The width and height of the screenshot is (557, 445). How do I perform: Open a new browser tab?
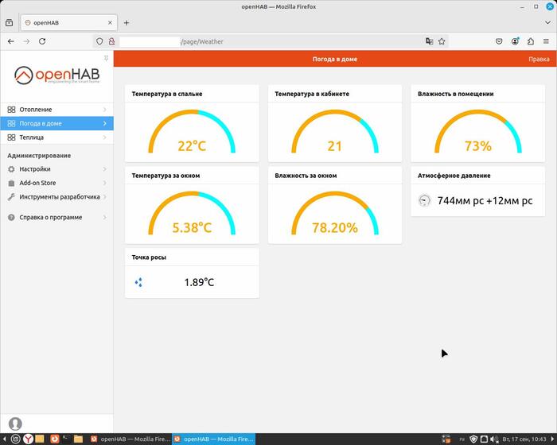click(127, 23)
